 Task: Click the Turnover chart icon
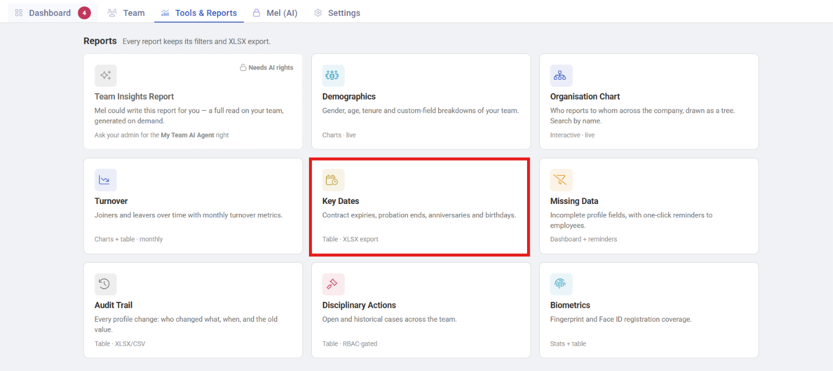[x=106, y=180]
